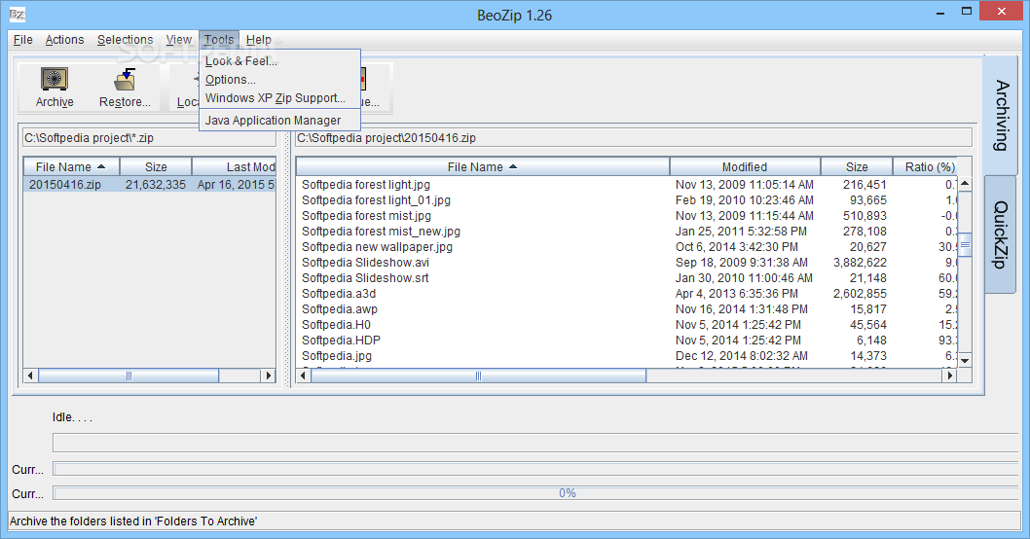
Task: Click archive list scroll-left arrow
Action: [x=303, y=376]
